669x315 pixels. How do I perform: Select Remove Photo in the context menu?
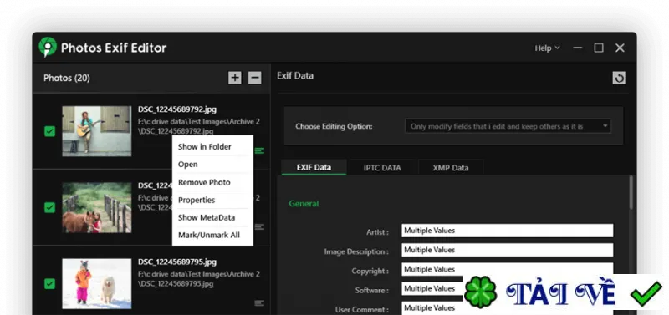point(212,182)
